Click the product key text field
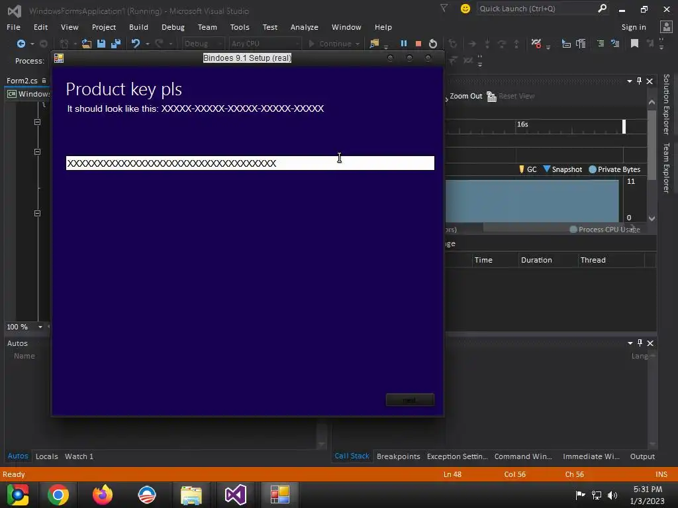The height and width of the screenshot is (508, 678). point(250,163)
